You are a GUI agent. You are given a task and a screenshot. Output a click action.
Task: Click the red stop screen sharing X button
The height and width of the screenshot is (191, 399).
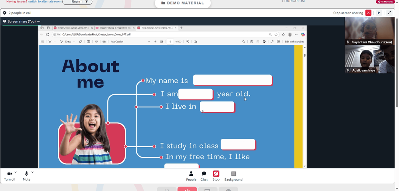click(368, 13)
